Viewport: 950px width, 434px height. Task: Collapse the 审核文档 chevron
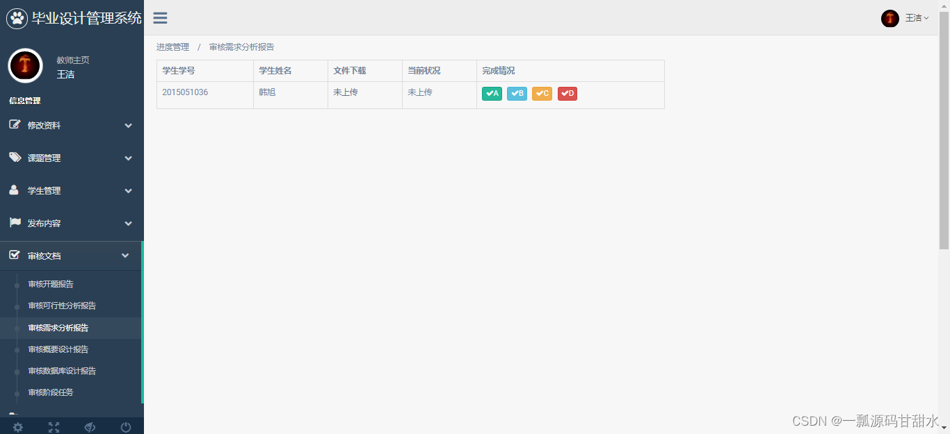125,256
